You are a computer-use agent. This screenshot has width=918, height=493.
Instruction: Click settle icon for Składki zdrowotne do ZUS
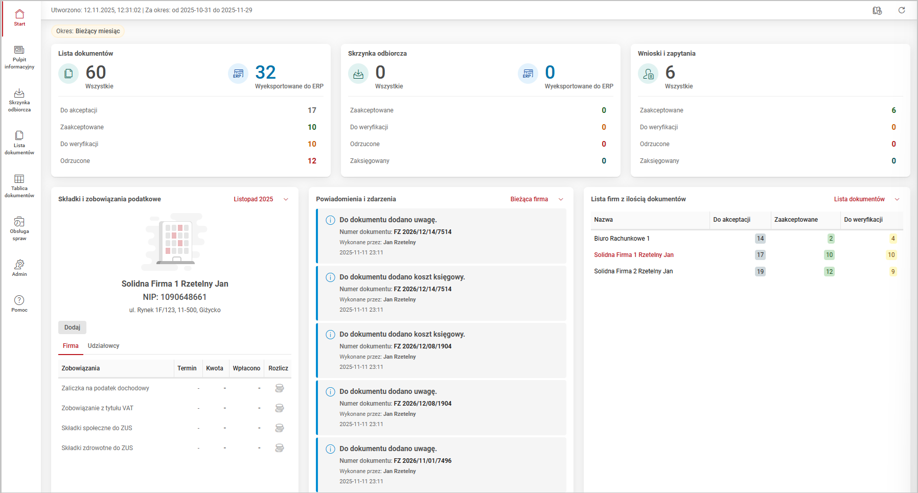279,448
